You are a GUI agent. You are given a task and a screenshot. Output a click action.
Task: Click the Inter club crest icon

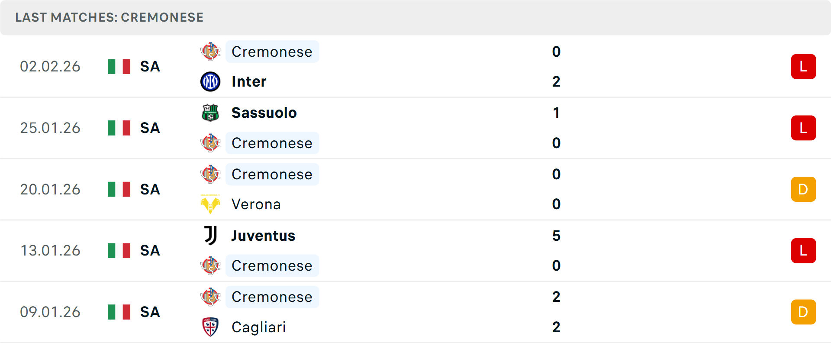[210, 81]
